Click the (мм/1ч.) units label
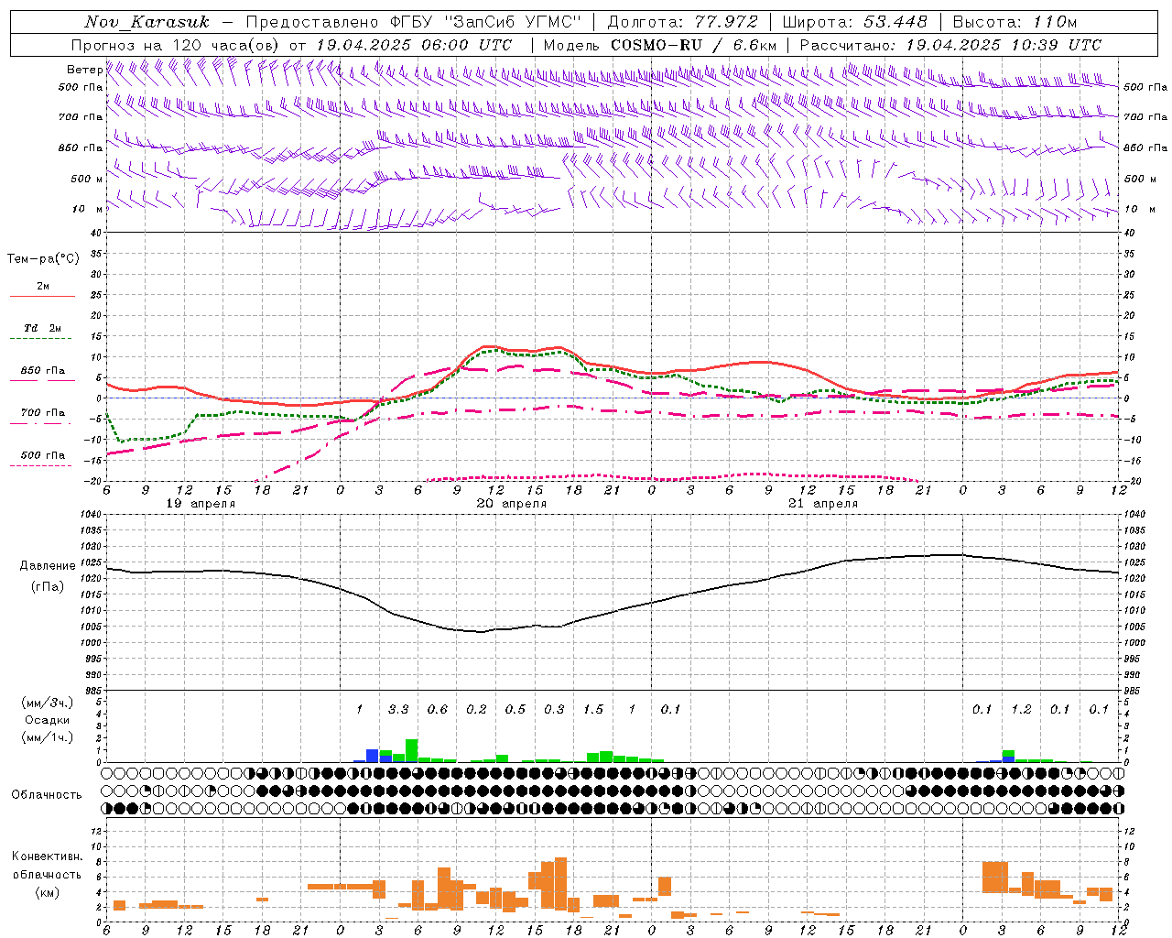The image size is (1172, 938). [47, 737]
